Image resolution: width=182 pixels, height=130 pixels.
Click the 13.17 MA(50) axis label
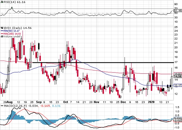pyautogui.click(x=178, y=85)
